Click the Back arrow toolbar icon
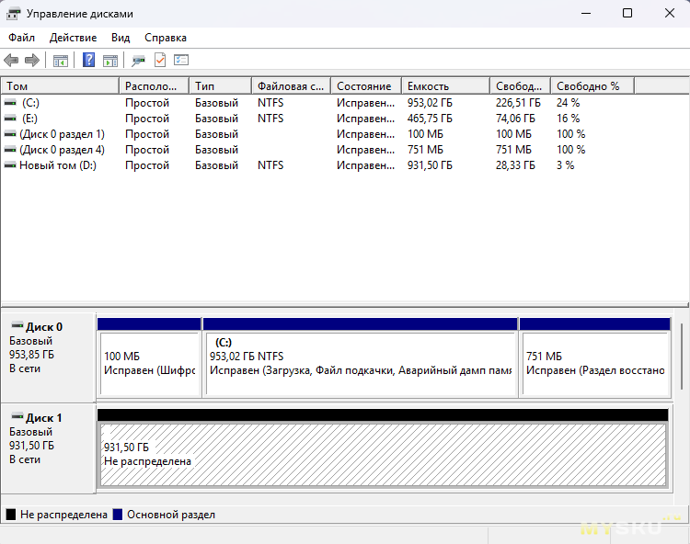Screen dimensions: 690x544 click(11, 61)
